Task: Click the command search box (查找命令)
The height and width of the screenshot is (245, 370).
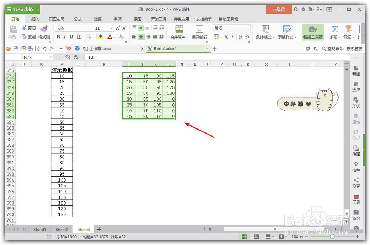Action: coord(342,49)
